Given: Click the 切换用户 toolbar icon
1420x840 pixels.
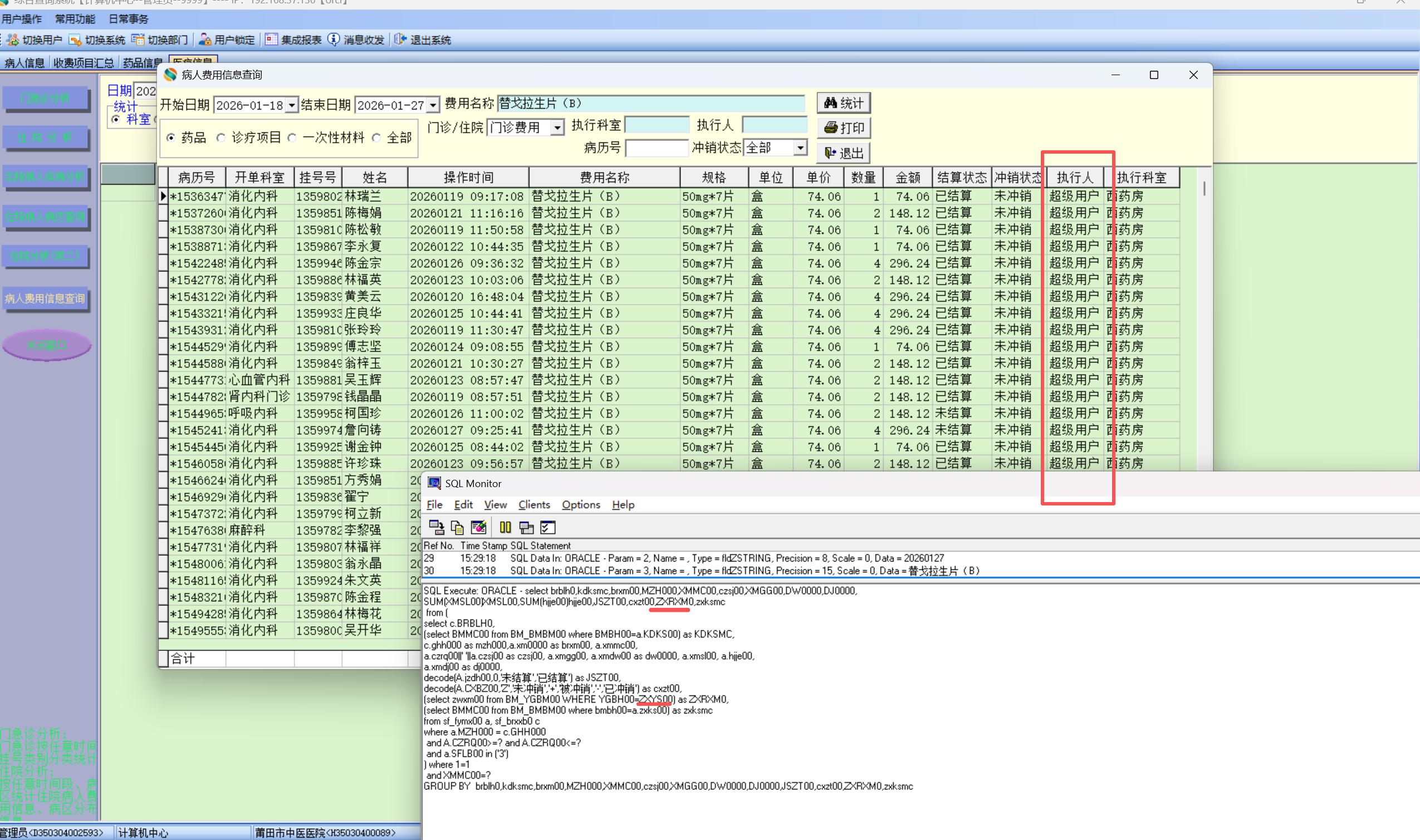Looking at the screenshot, I should tap(12, 40).
